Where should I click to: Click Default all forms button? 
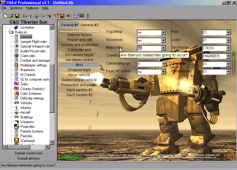pyautogui.click(x=29, y=158)
